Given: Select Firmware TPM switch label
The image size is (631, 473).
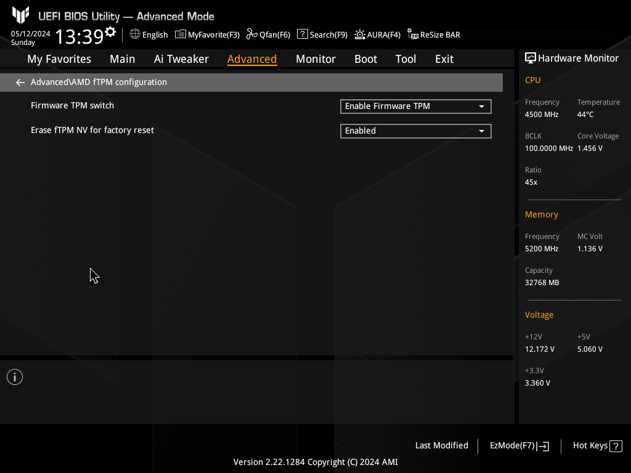Looking at the screenshot, I should pyautogui.click(x=73, y=106).
